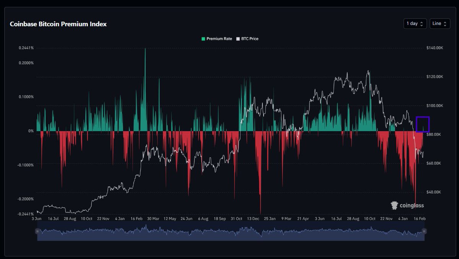The image size is (459, 259).
Task: Click the 4 Jan date label near 22 Nov
Action: point(403,219)
